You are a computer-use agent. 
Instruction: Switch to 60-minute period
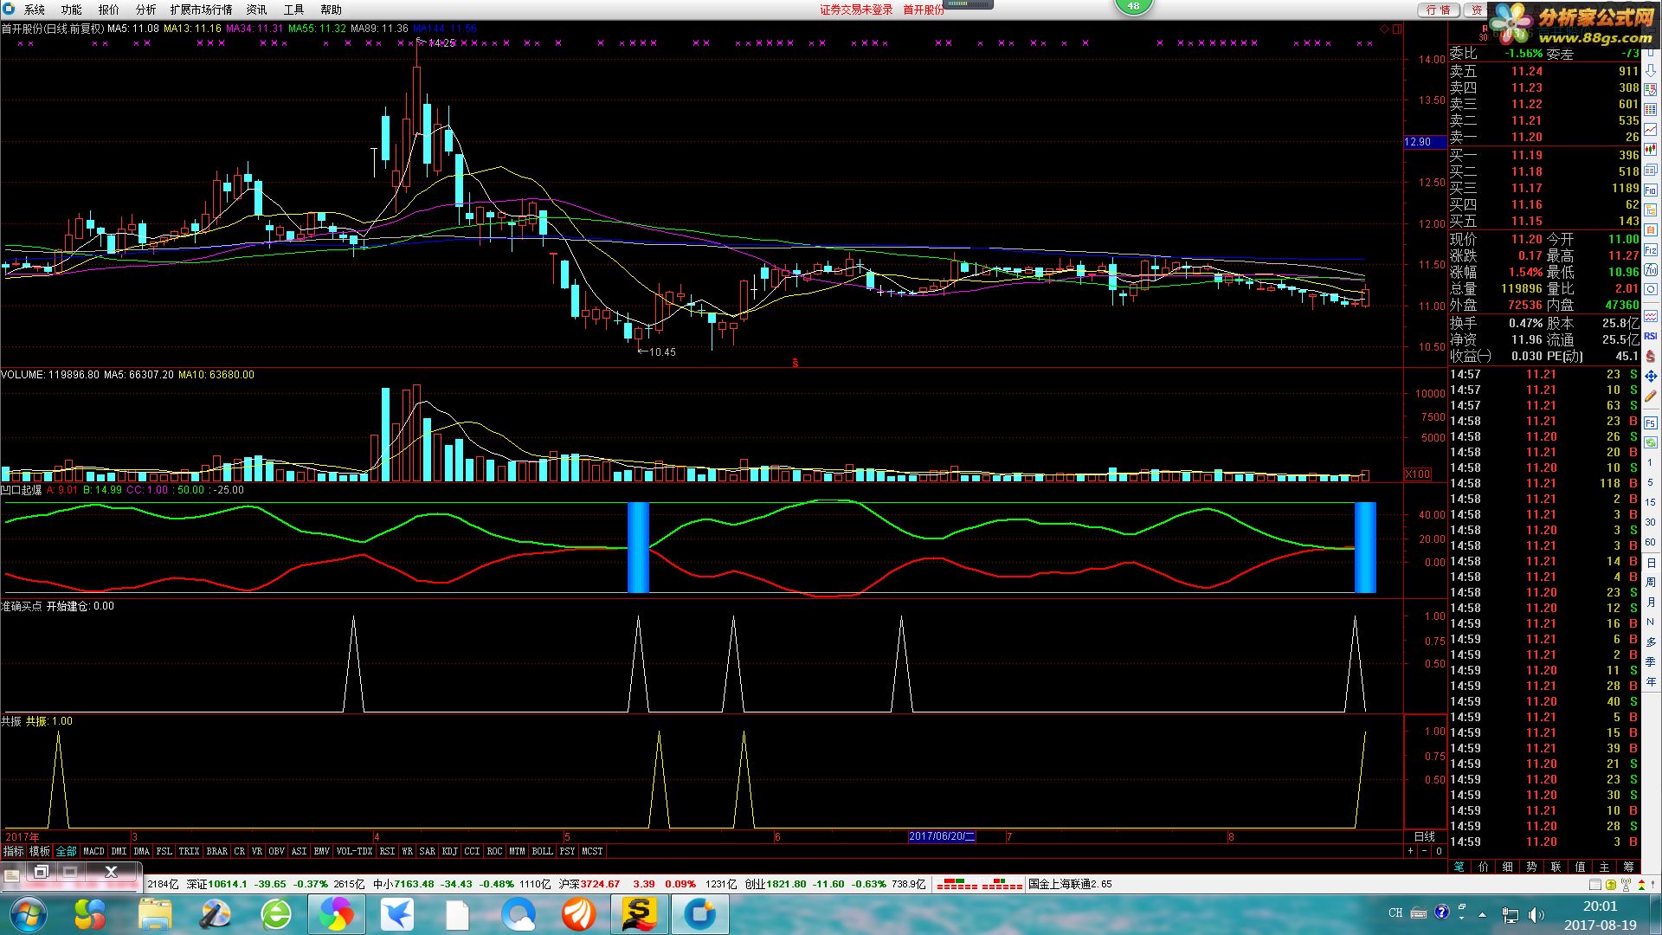click(1651, 542)
